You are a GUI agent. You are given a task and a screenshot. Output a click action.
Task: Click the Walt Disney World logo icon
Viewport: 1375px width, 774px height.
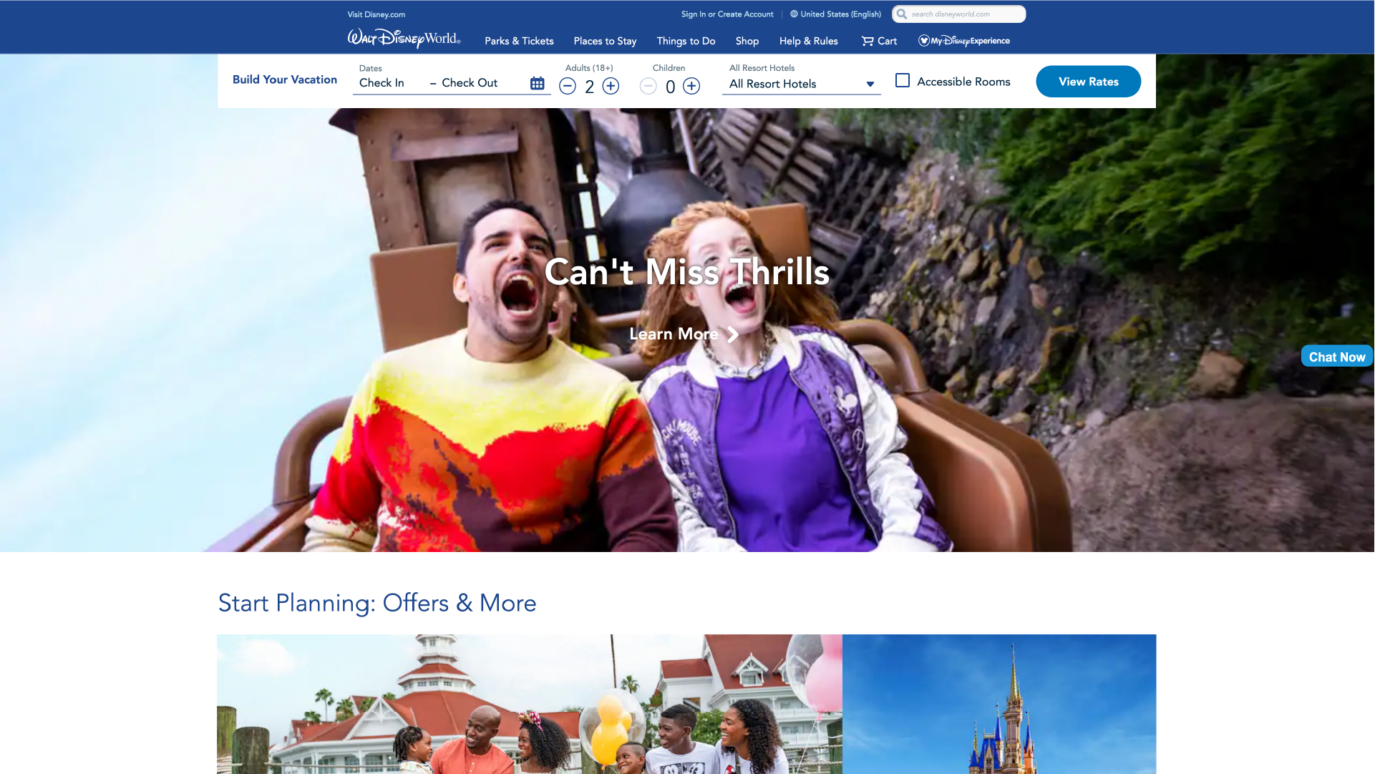click(x=403, y=38)
